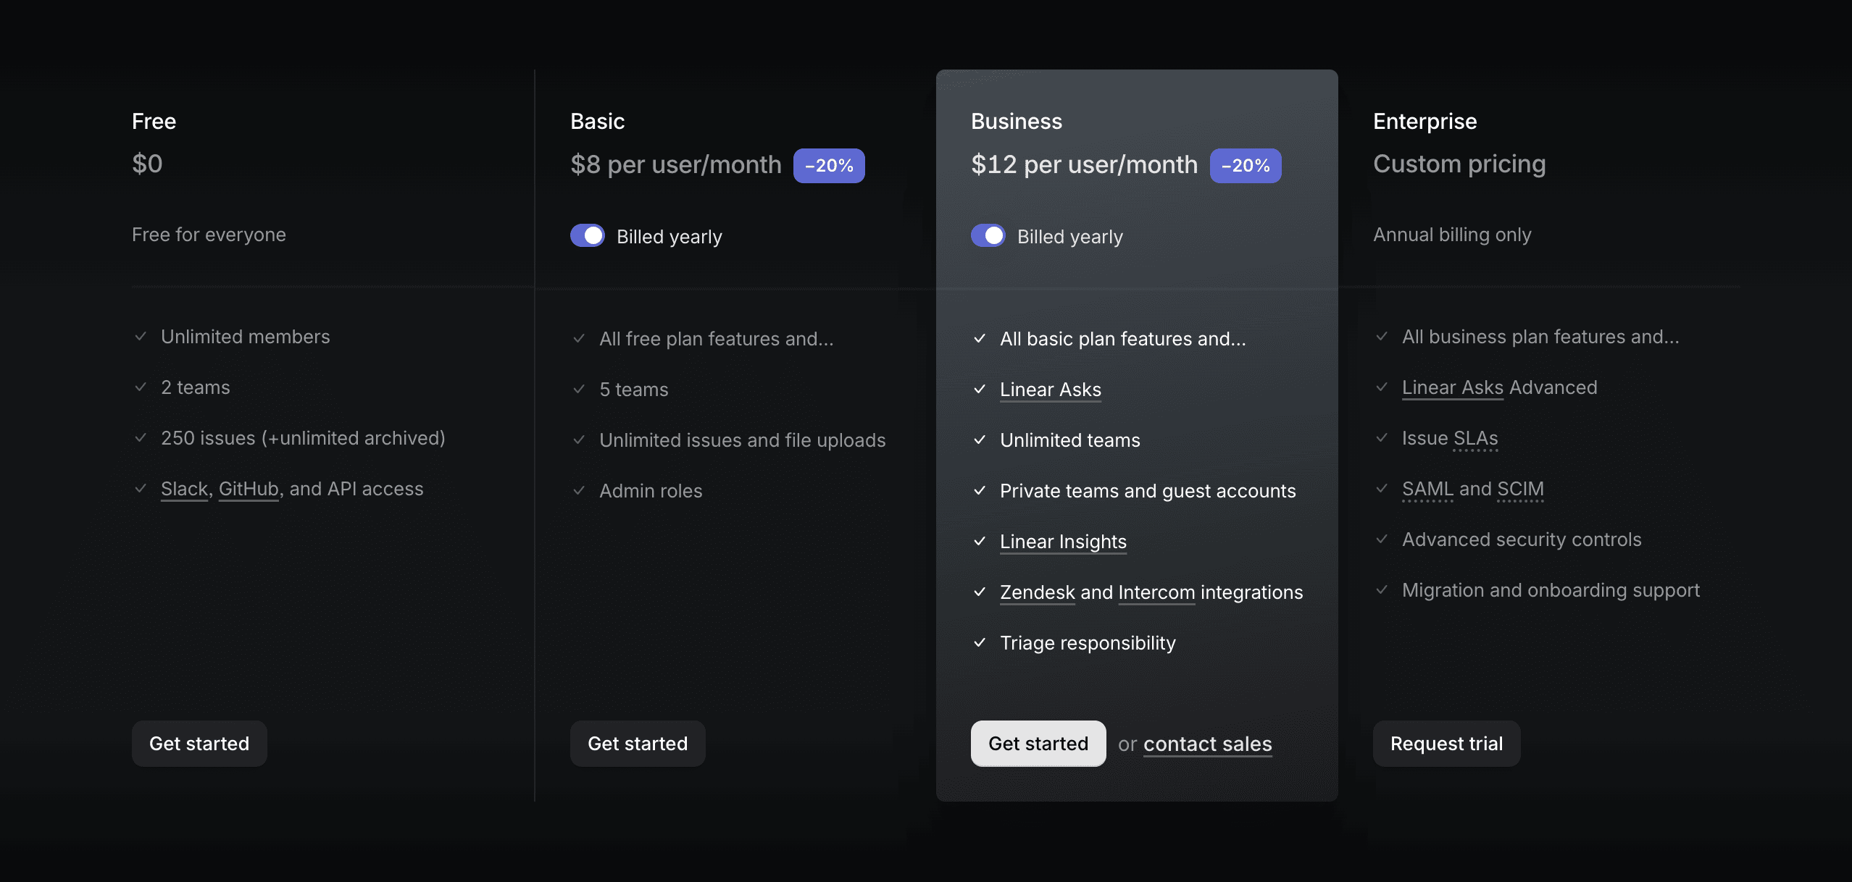The width and height of the screenshot is (1852, 882).
Task: Open Linear Asks in Business features
Action: 1050,390
